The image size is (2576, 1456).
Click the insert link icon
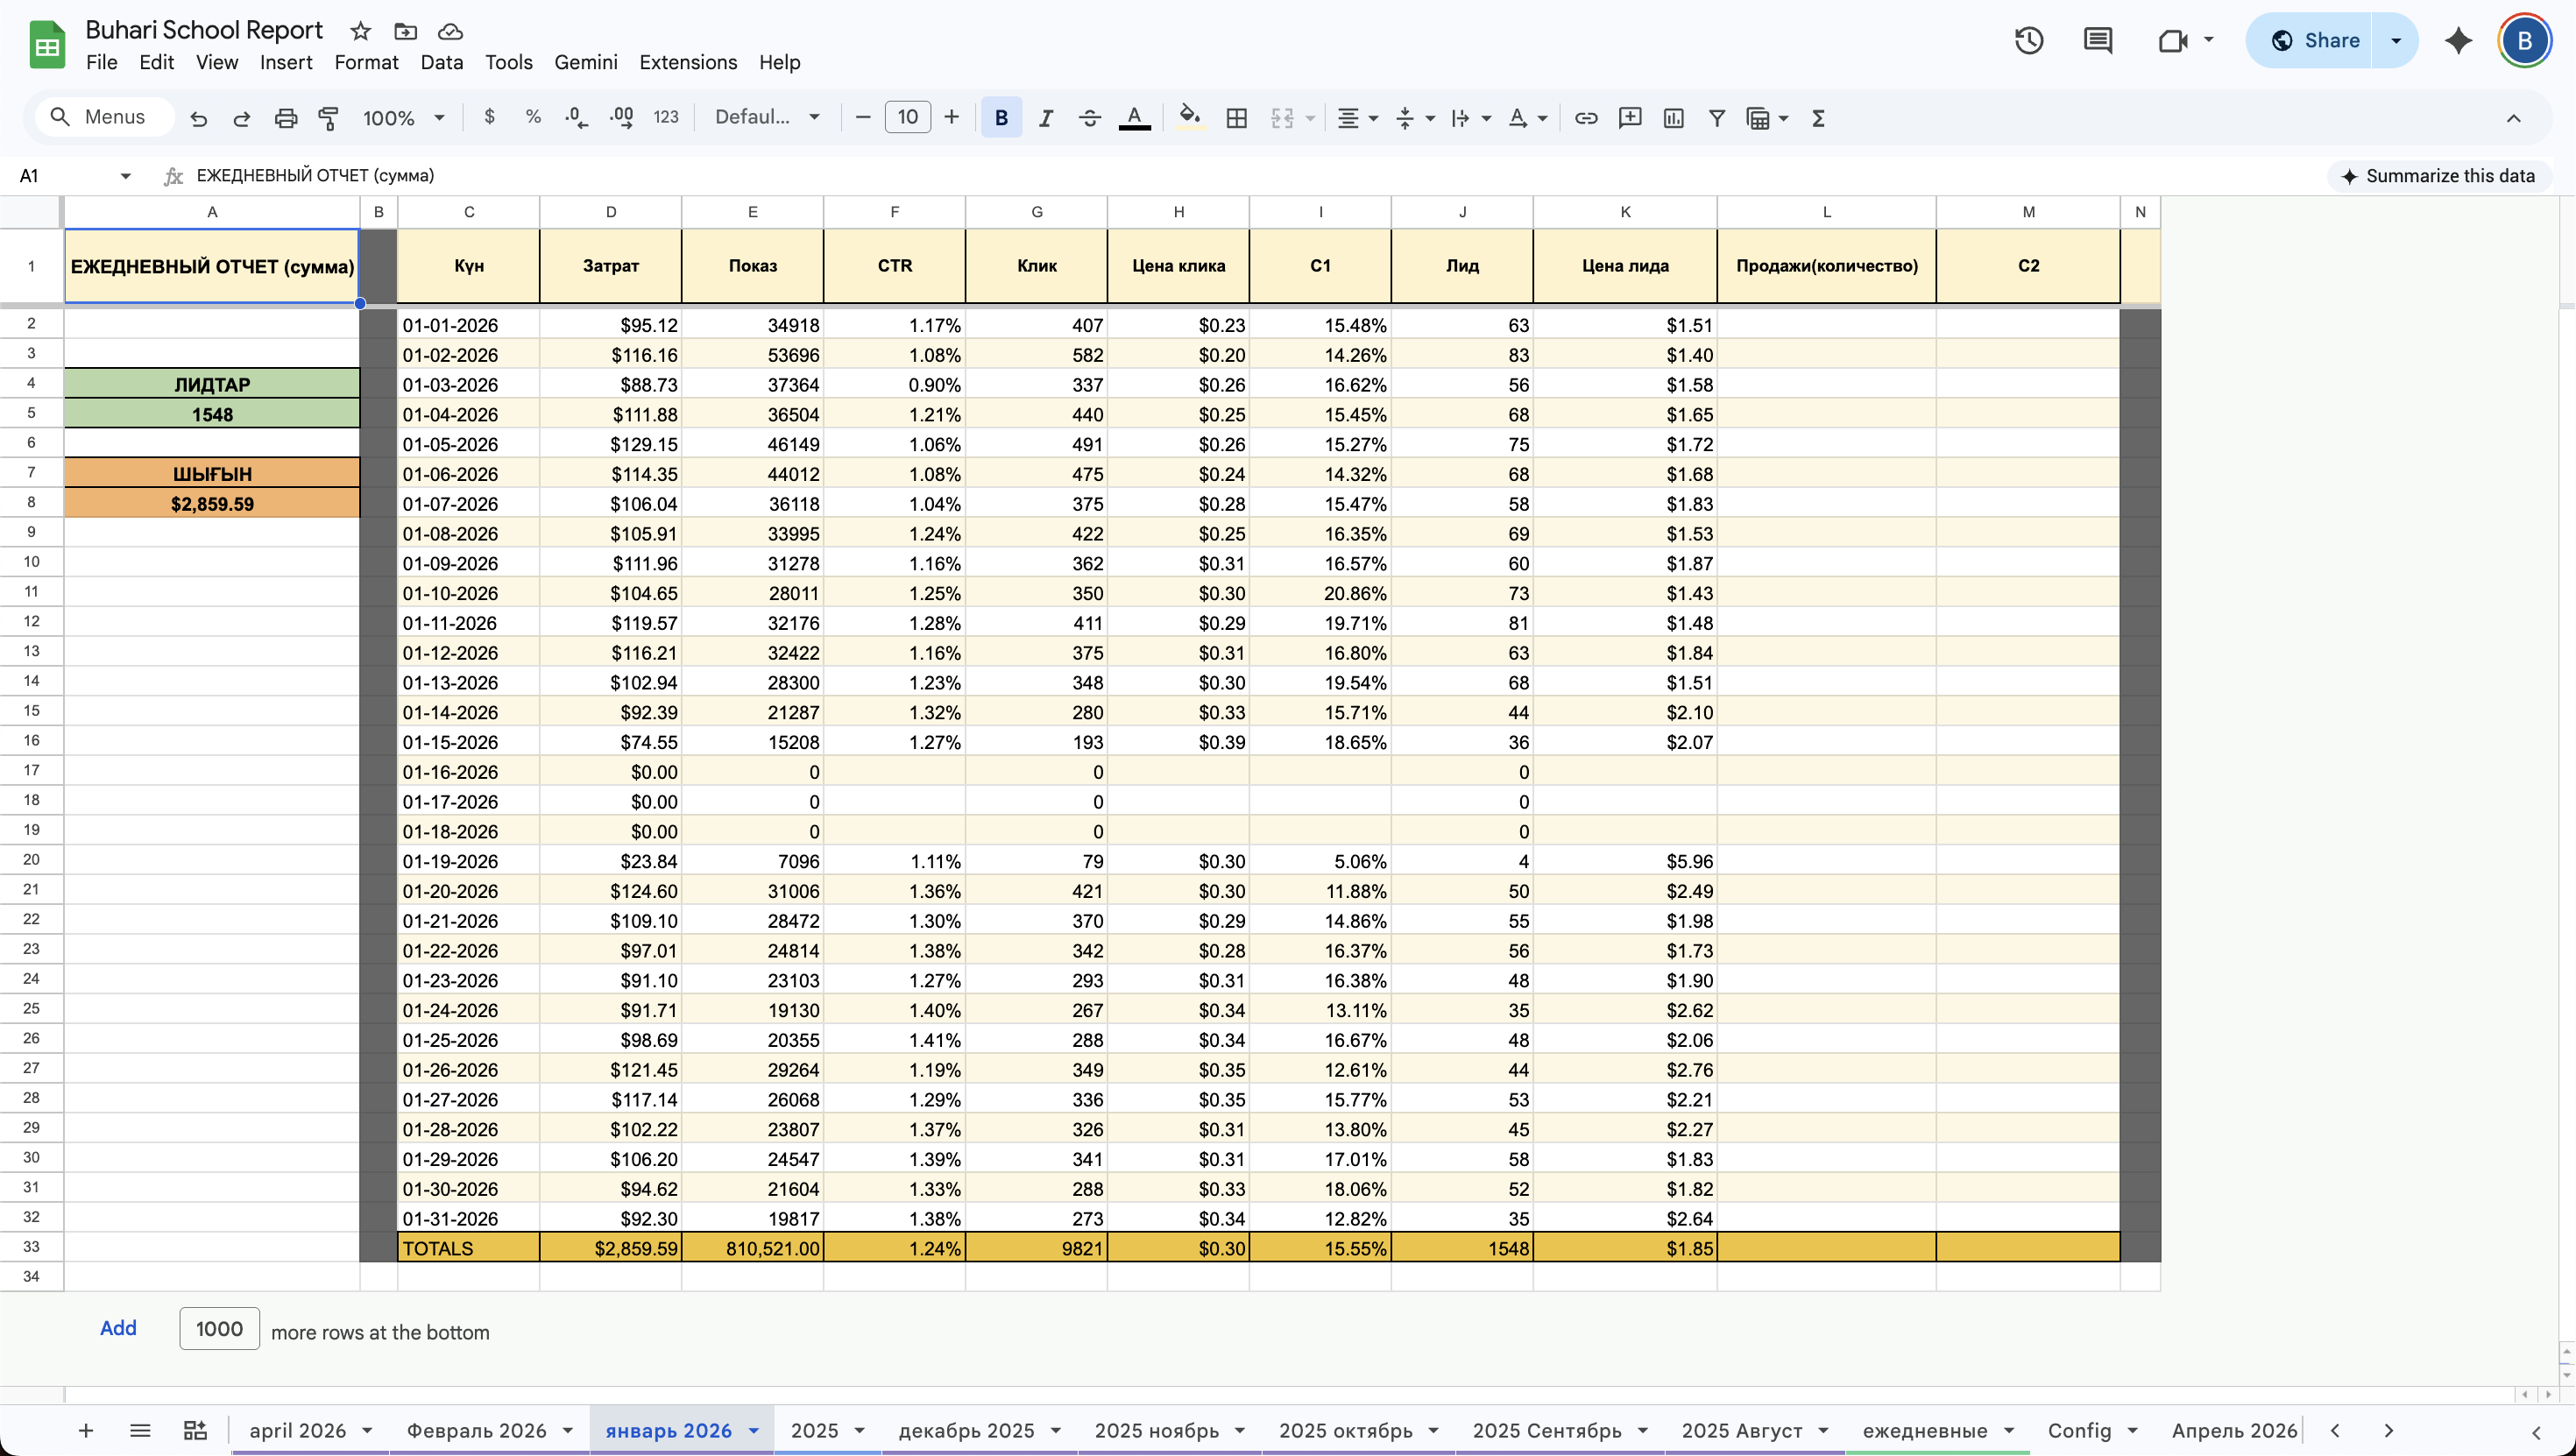pyautogui.click(x=1586, y=118)
